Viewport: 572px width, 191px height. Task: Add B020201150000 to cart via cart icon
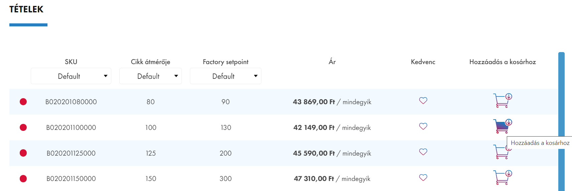pyautogui.click(x=502, y=177)
